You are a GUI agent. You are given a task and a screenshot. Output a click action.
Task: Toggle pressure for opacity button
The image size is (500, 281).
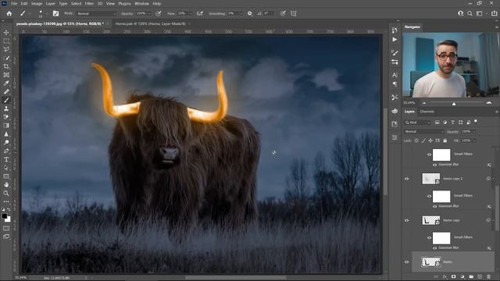click(158, 13)
